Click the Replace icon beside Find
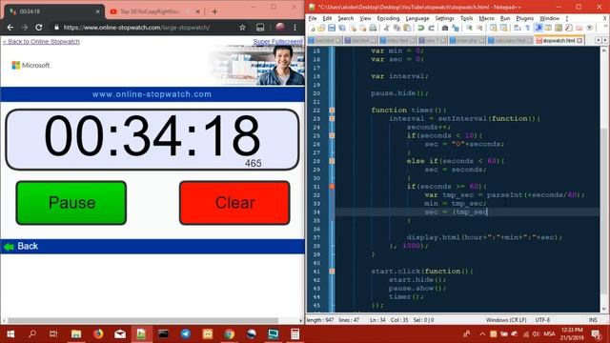 (x=456, y=28)
